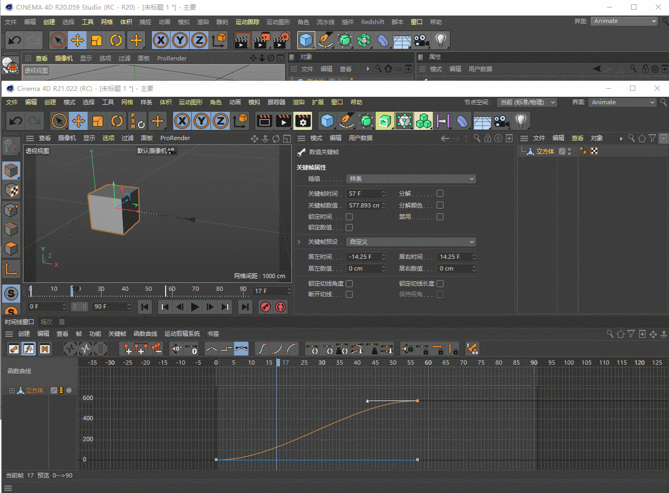Open the 插值 dropdown showing 样条

coord(410,179)
